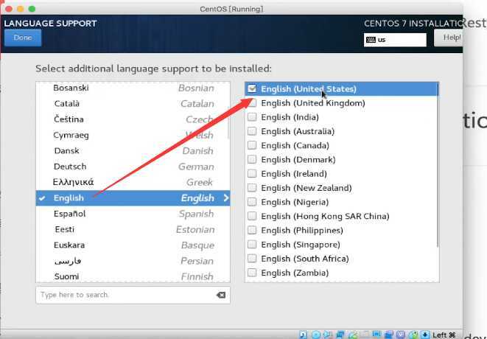This screenshot has width=487, height=339.
Task: Click the us keyboard layout indicator
Action: [395, 40]
